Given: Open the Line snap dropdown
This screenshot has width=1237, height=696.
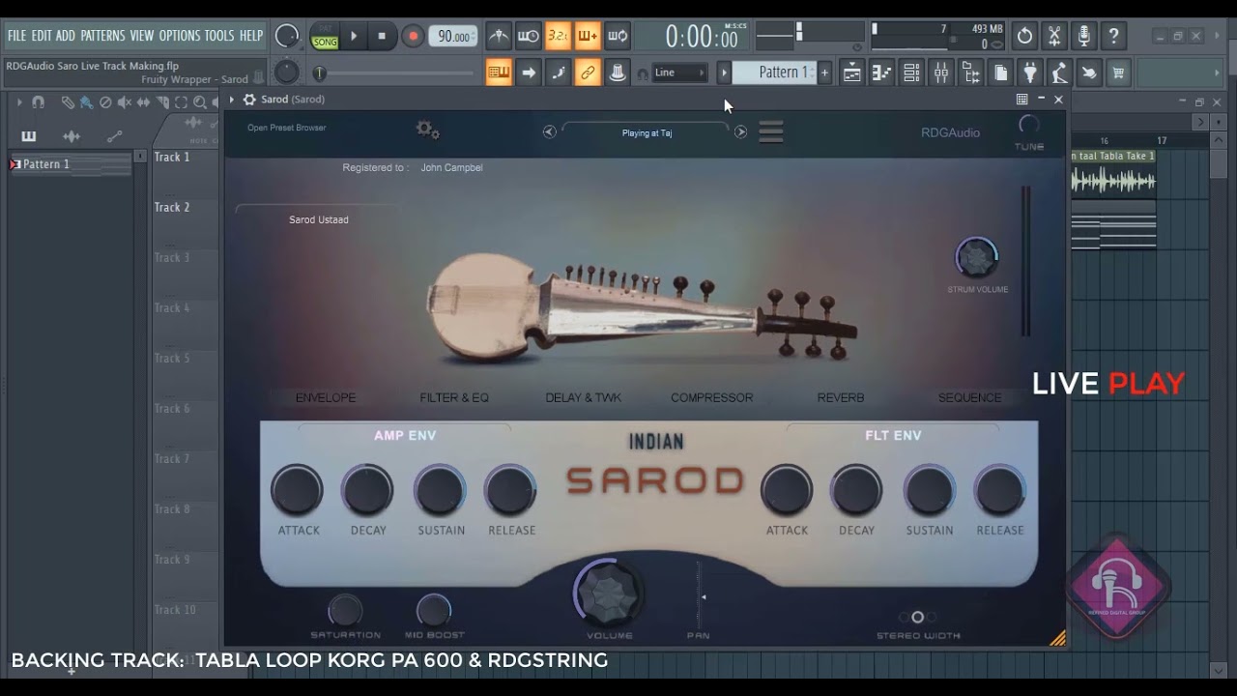Looking at the screenshot, I should point(680,72).
